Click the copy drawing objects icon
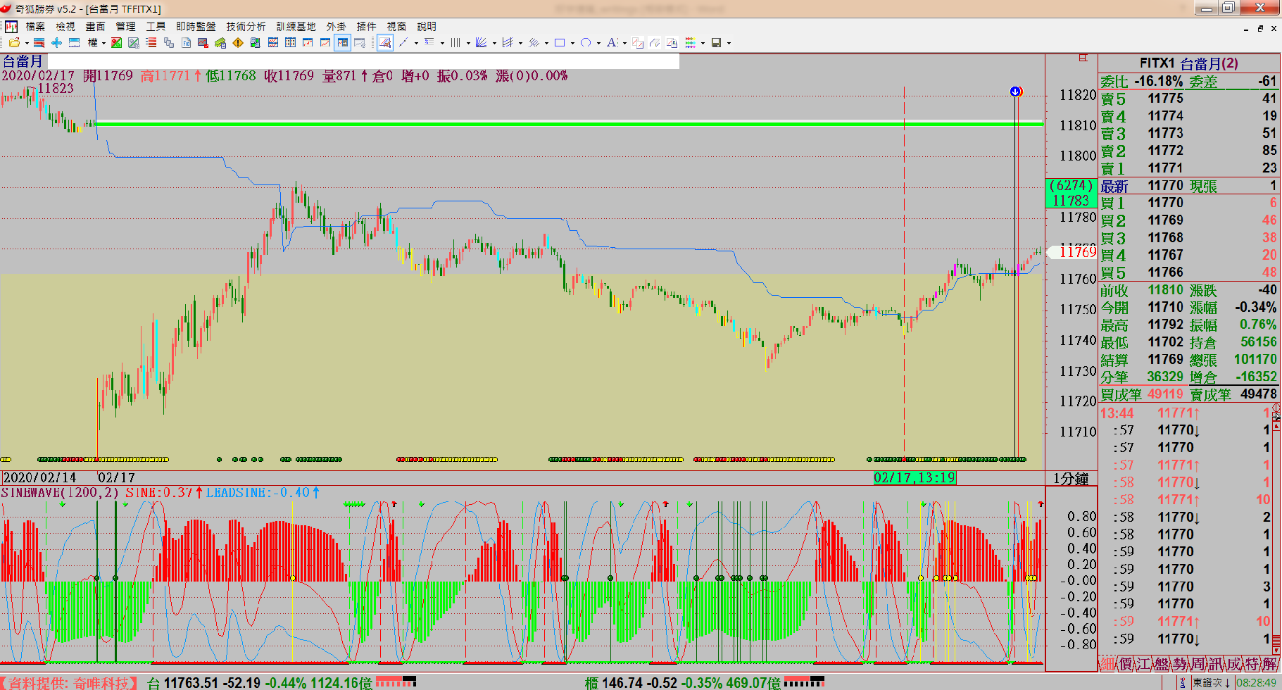The image size is (1282, 690). pos(638,43)
